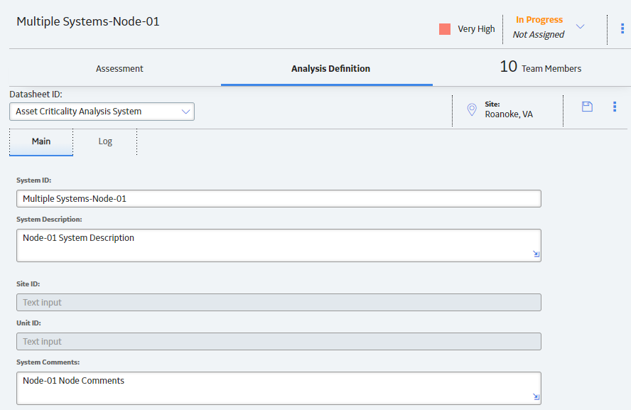Click into the System Comments text area
The width and height of the screenshot is (631, 410).
click(279, 388)
